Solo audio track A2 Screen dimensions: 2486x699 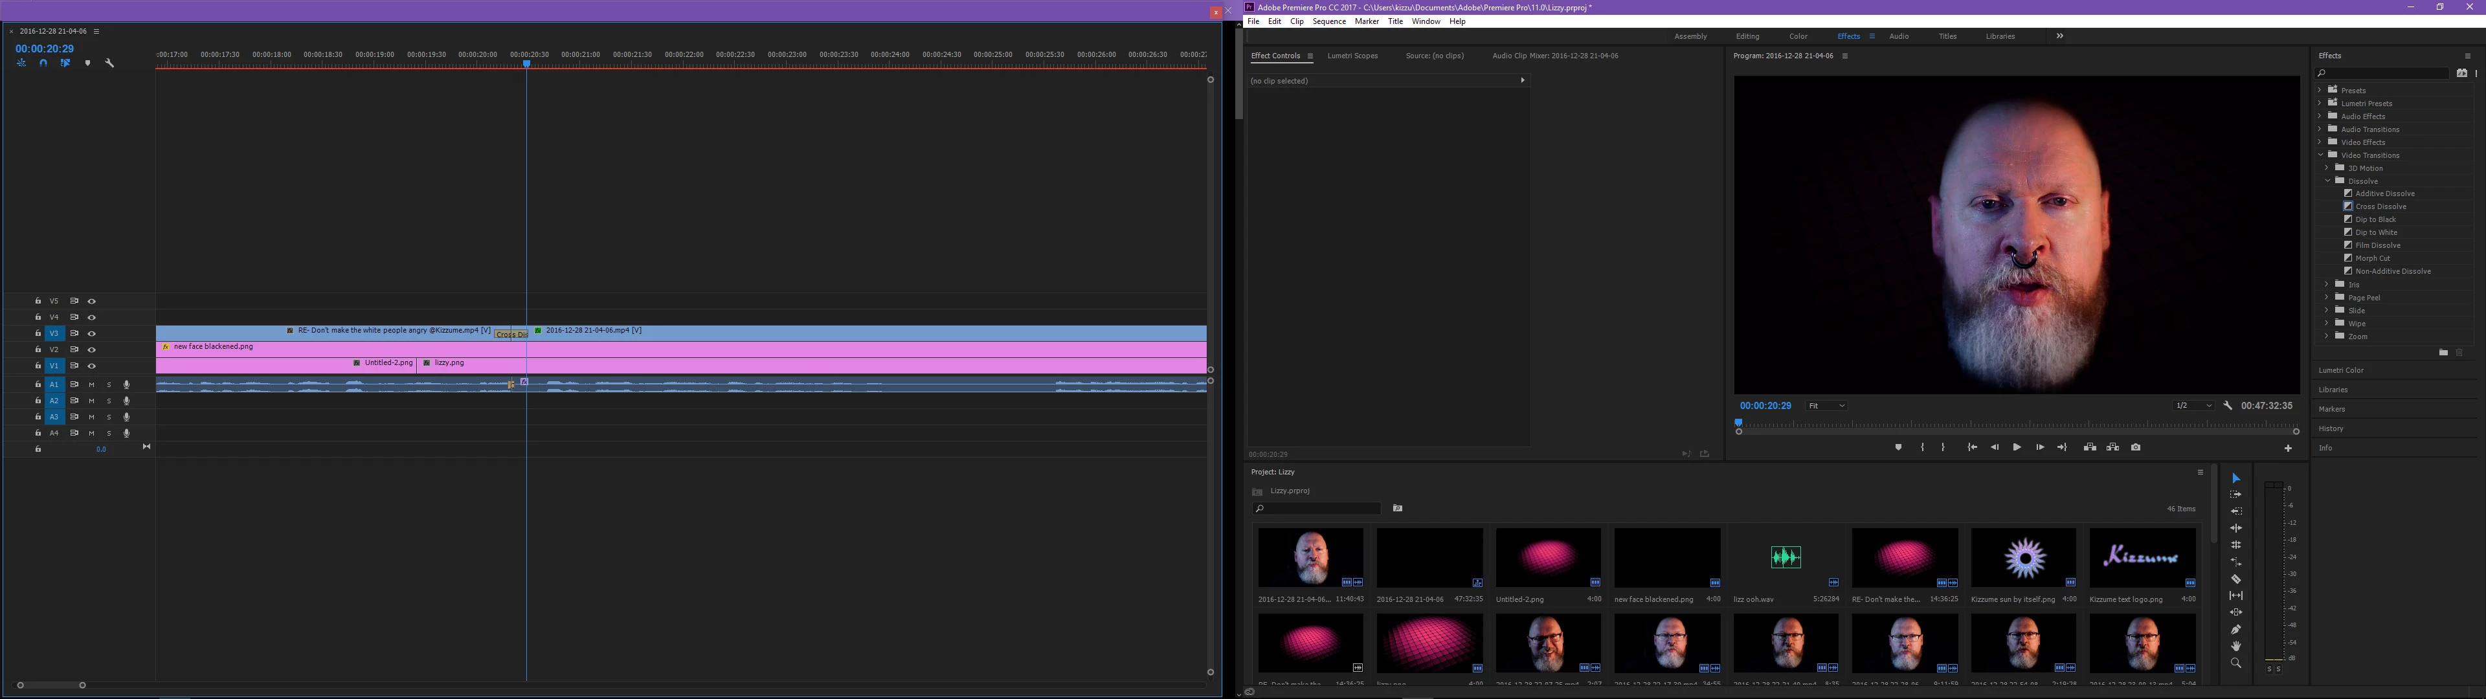point(109,401)
